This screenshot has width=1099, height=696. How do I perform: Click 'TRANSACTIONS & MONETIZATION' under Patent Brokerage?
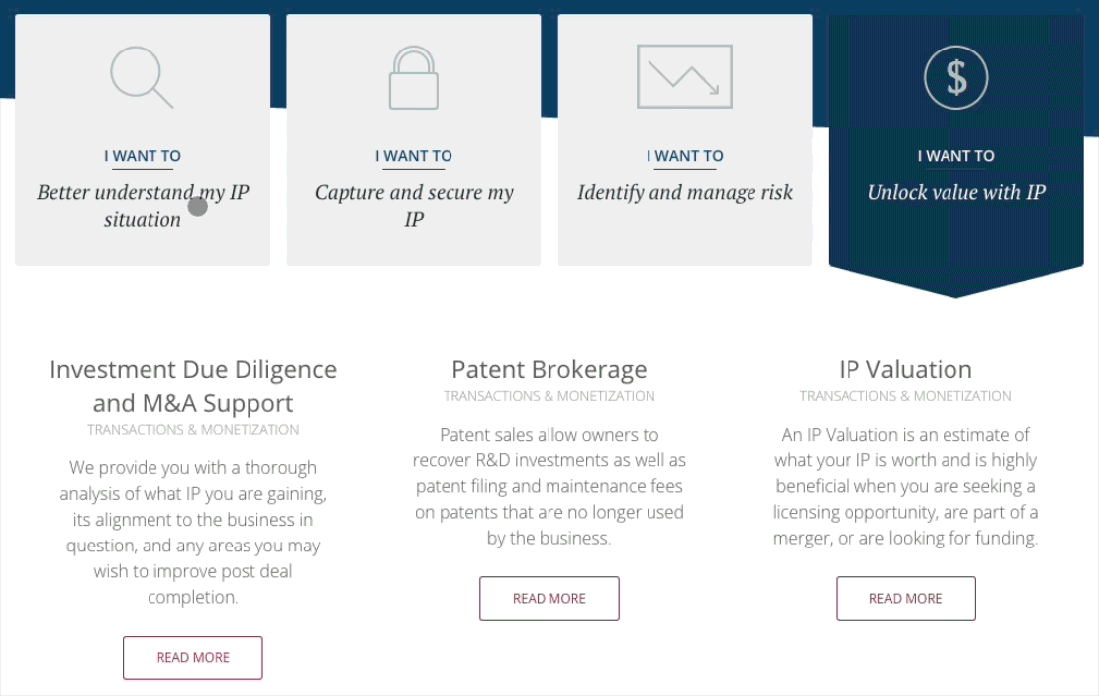(549, 395)
